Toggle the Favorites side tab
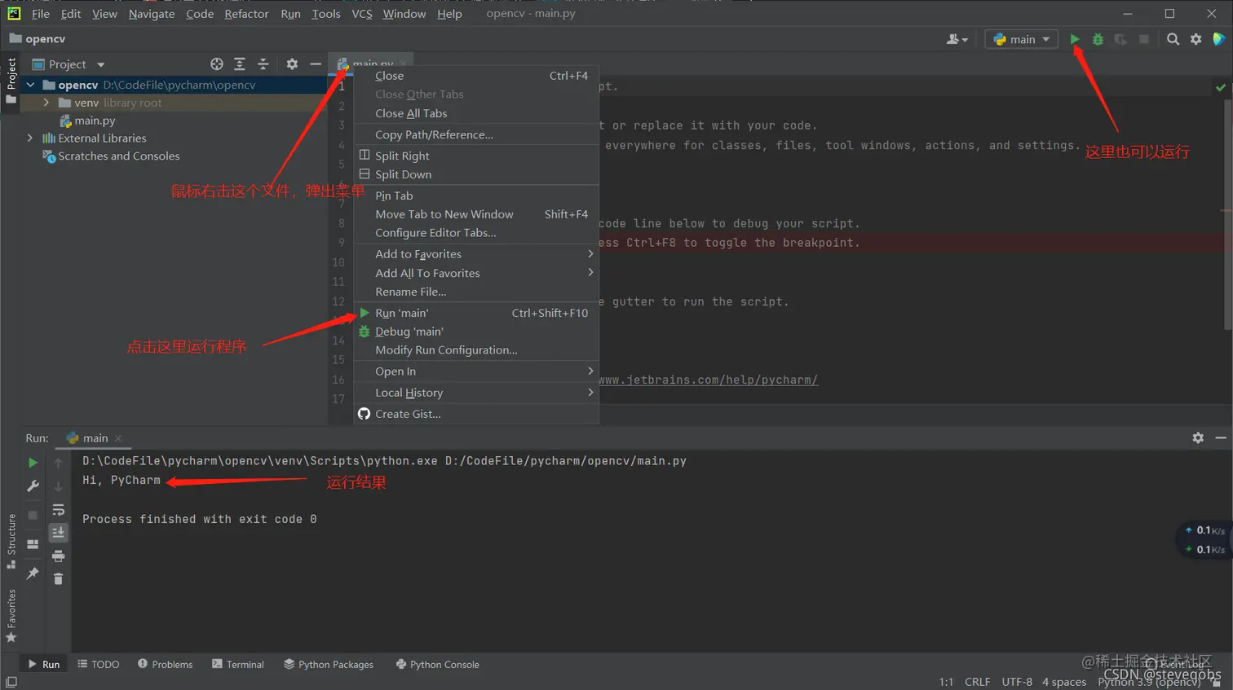 click(x=11, y=615)
